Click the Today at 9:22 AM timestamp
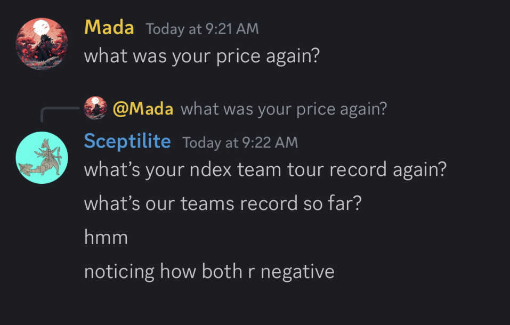This screenshot has width=510, height=325. point(240,142)
